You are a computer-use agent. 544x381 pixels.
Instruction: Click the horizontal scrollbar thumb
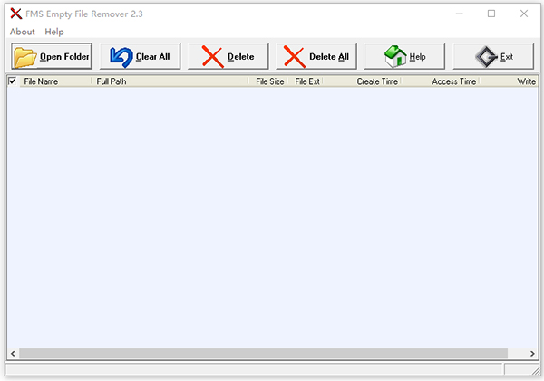(x=263, y=354)
